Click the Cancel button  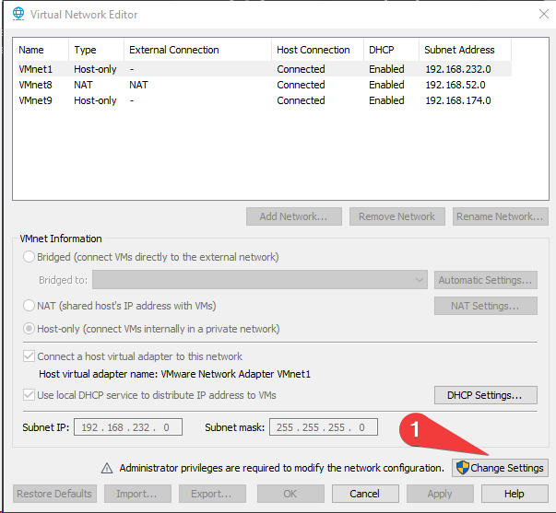click(365, 494)
